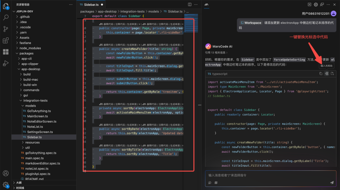Expand the 大纲 outline section
Image resolution: width=340 pixels, height=190 pixels.
[19, 183]
